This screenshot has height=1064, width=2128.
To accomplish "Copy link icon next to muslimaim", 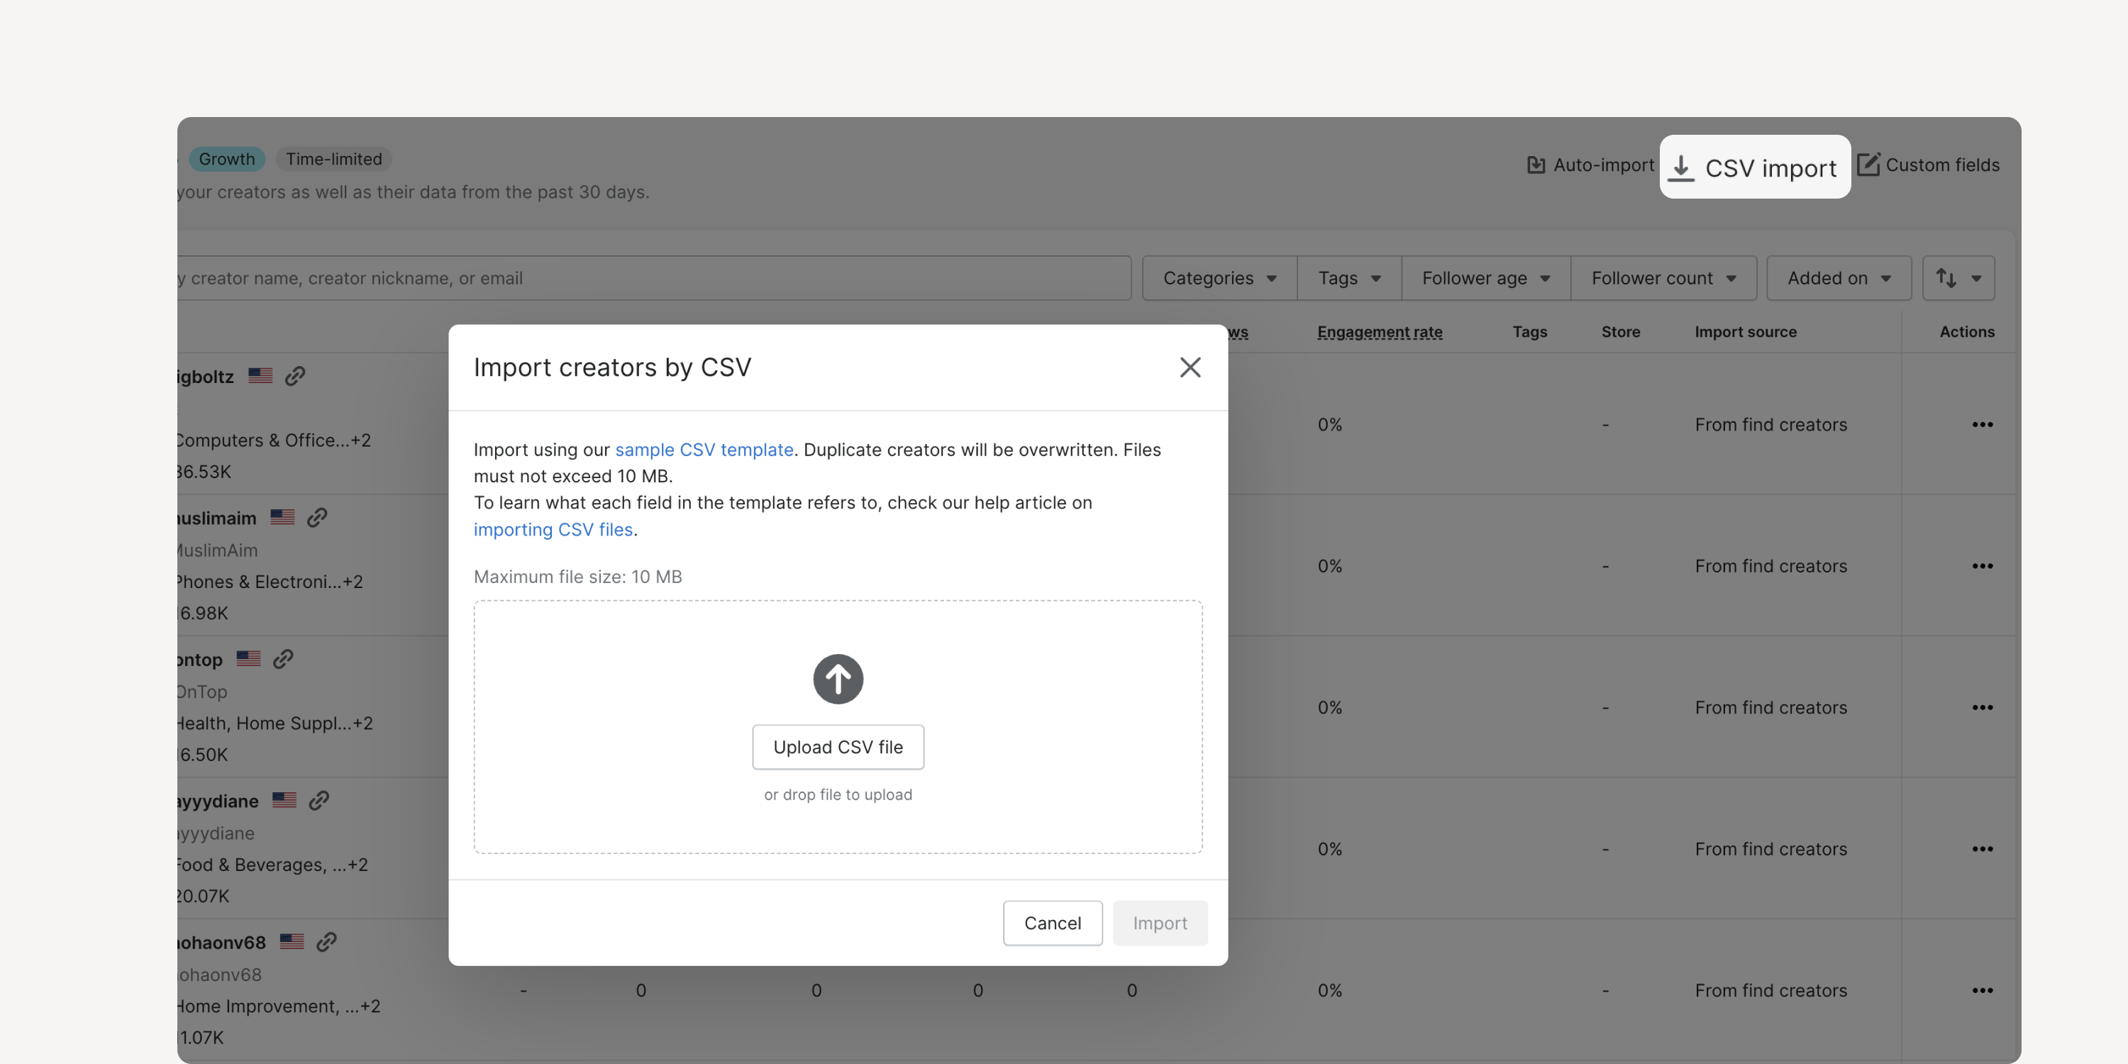I will 317,517.
